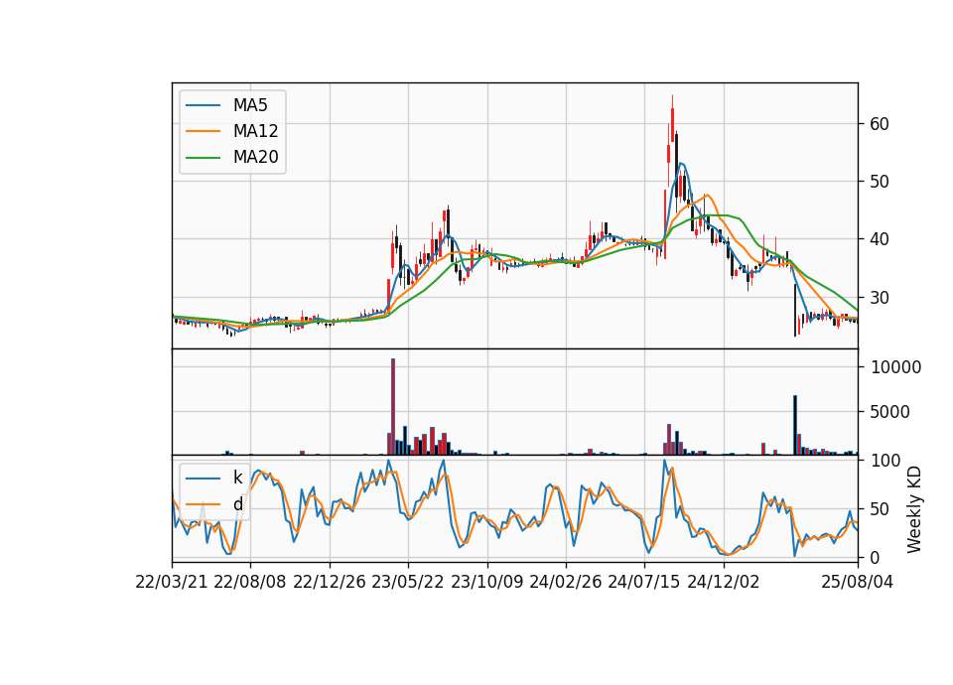Click the 22/12/26 date tick label
This screenshot has width=953, height=685.
point(330,583)
